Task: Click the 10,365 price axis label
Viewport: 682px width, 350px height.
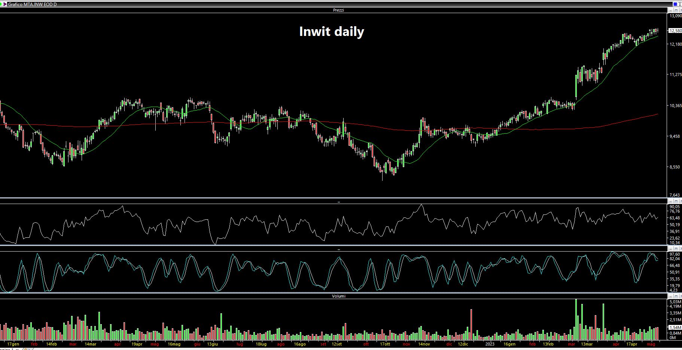Action: tap(676, 106)
